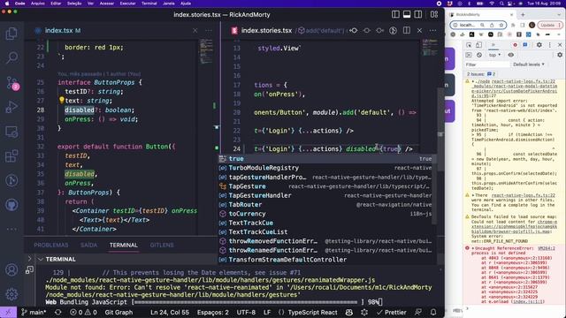
Task: Show more DevTools tabs chevron
Action: [x=493, y=45]
